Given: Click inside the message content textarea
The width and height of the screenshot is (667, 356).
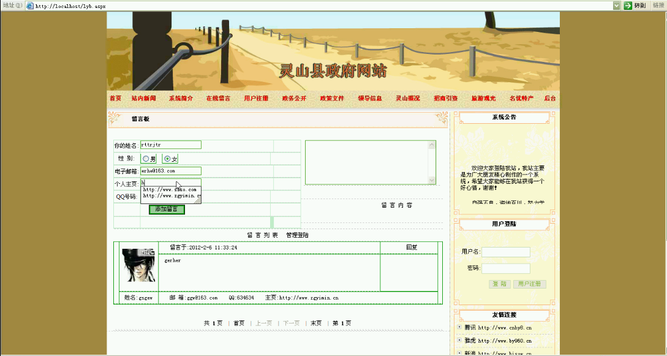Looking at the screenshot, I should 367,162.
